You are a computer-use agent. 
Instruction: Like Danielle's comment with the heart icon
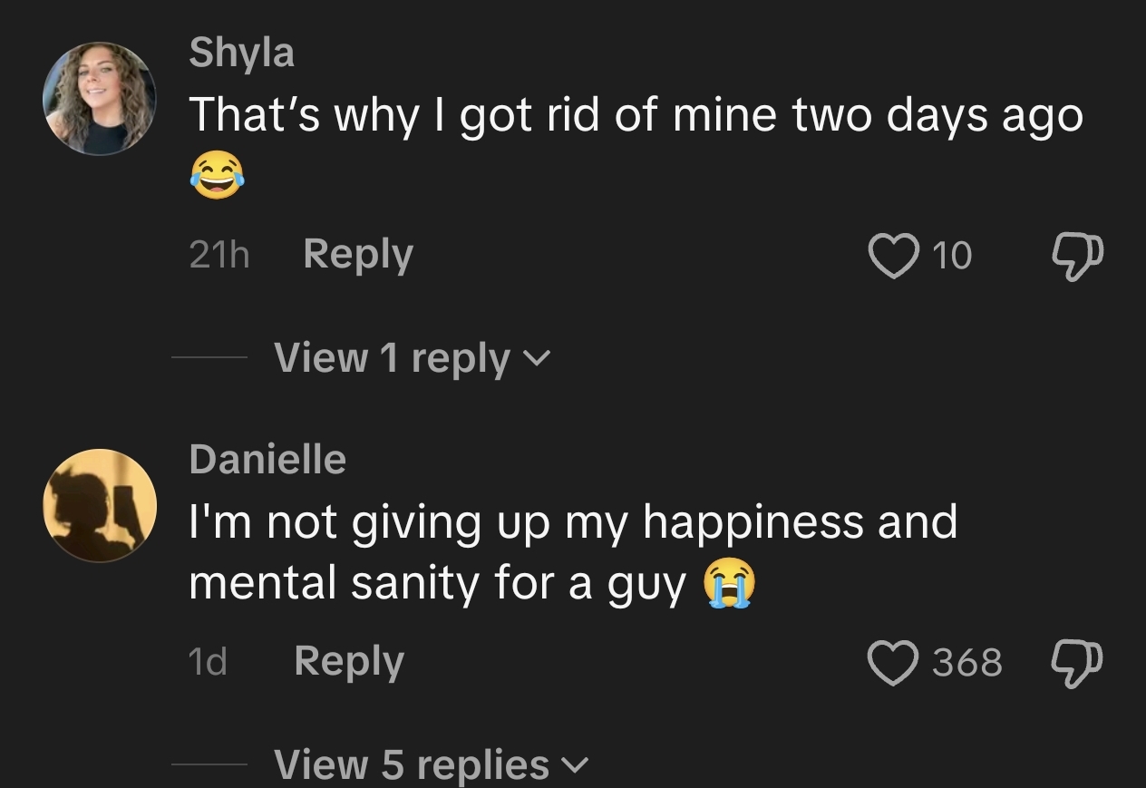(892, 662)
